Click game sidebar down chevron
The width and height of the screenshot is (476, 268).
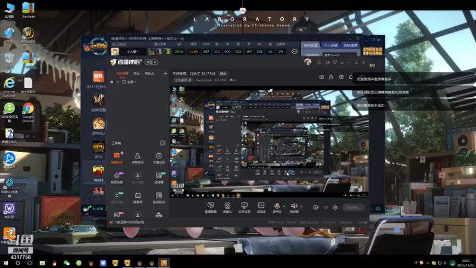tap(99, 200)
